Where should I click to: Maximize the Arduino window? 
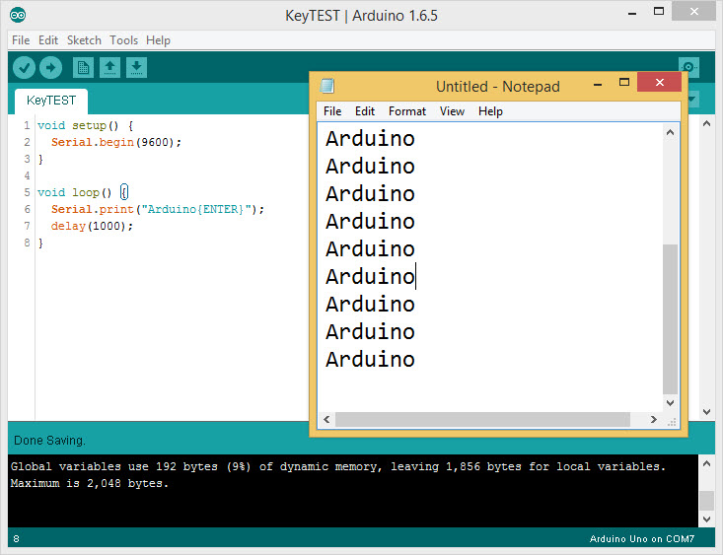pos(659,12)
